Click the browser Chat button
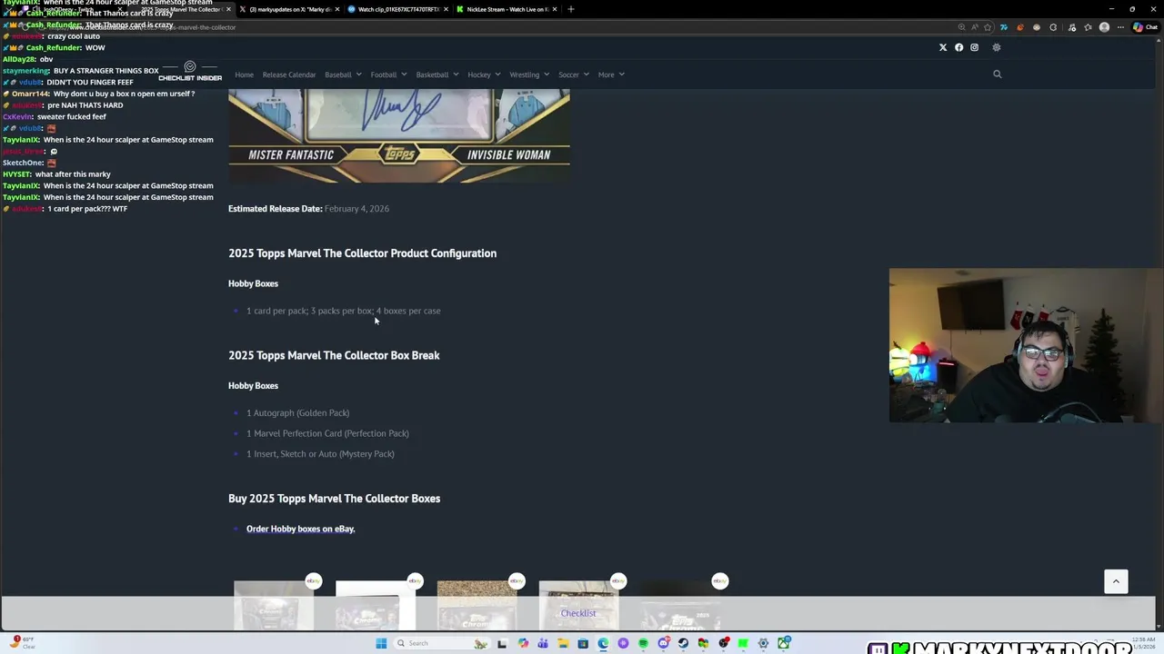 point(1145,27)
